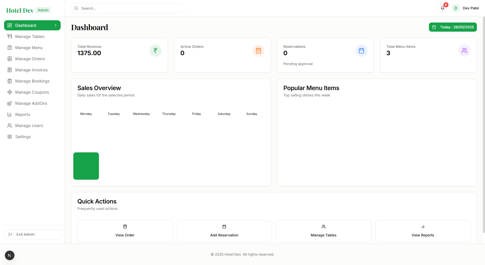This screenshot has height=265, width=485.
Task: Click the shopping bag icon on Active Orders card
Action: [x=258, y=51]
